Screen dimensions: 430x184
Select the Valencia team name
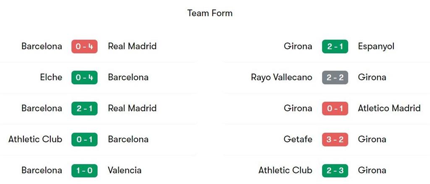click(x=125, y=171)
